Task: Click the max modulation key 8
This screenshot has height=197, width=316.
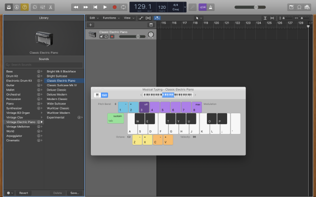Action: coord(197,107)
